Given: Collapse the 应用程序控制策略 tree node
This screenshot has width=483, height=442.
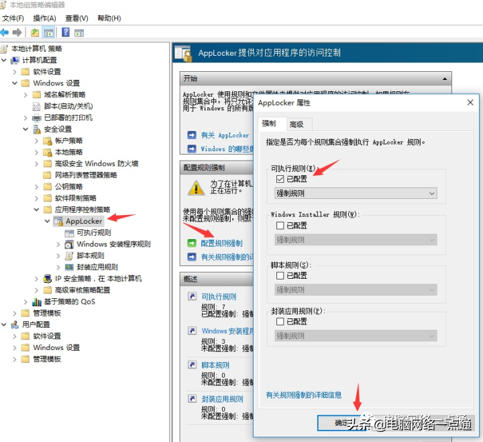Looking at the screenshot, I should 36,210.
